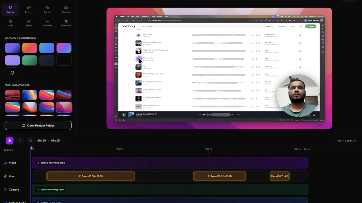Screen dimensions: 362x203
Task: Download the Epic track in preview
Action: click(x=300, y=67)
